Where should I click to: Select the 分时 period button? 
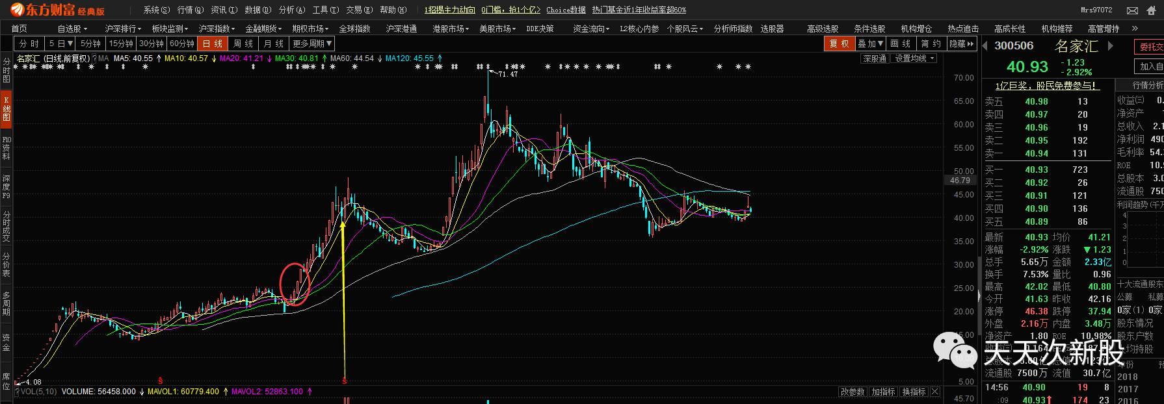point(29,44)
